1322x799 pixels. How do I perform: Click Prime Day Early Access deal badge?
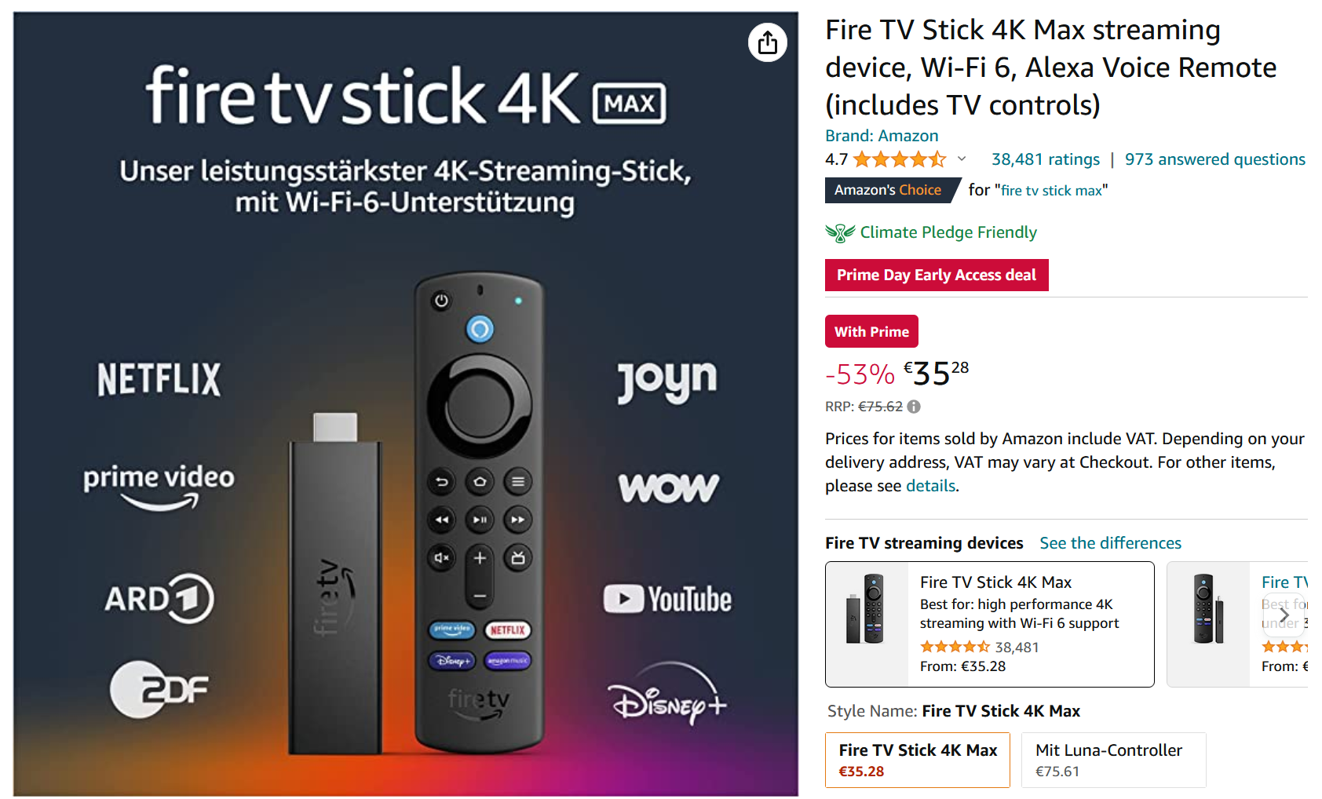click(x=937, y=275)
